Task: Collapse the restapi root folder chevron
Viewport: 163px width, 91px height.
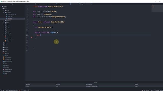Action: 1,6
